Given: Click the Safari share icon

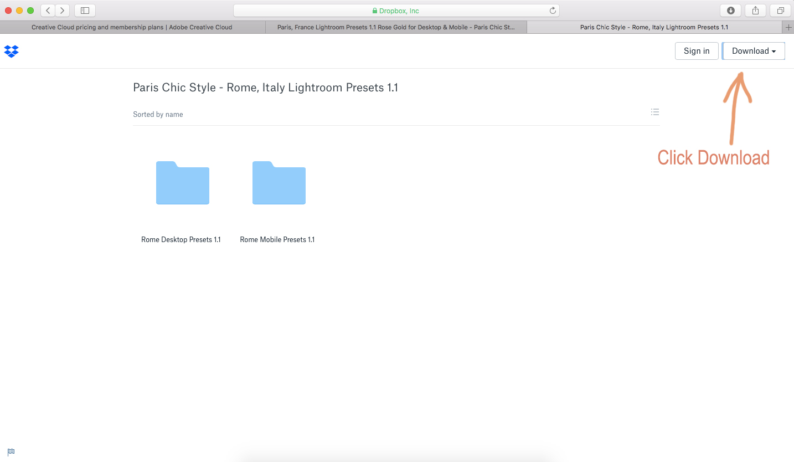Looking at the screenshot, I should tap(755, 11).
